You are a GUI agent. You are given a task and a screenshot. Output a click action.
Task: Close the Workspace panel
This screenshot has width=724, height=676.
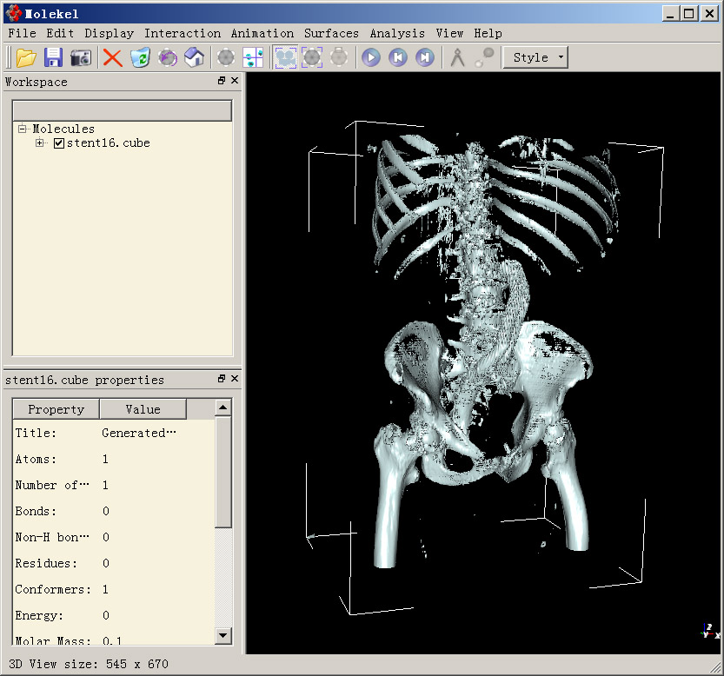point(235,81)
